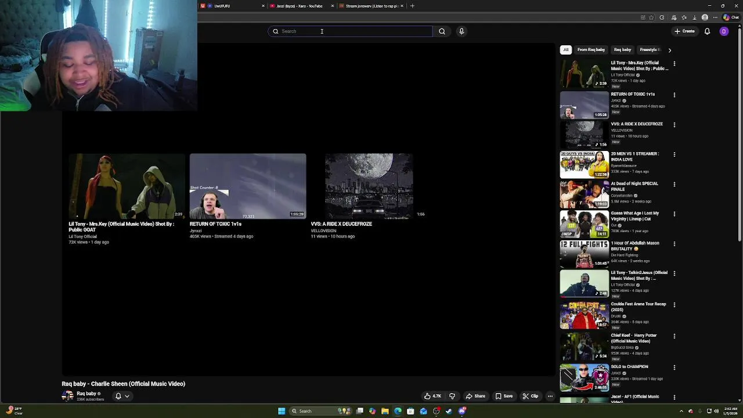743x418 pixels.
Task: Open Lil Tony - Mrs.Key end screen title
Action: tap(121, 226)
